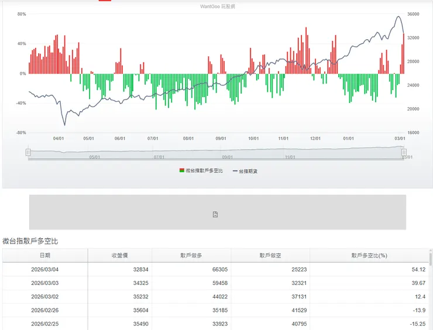Click retail short value 41529
The height and width of the screenshot is (330, 433).
tap(299, 310)
